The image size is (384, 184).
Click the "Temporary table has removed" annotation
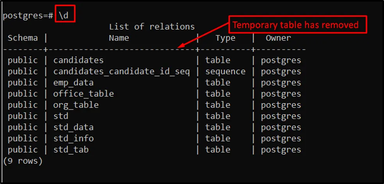296,25
